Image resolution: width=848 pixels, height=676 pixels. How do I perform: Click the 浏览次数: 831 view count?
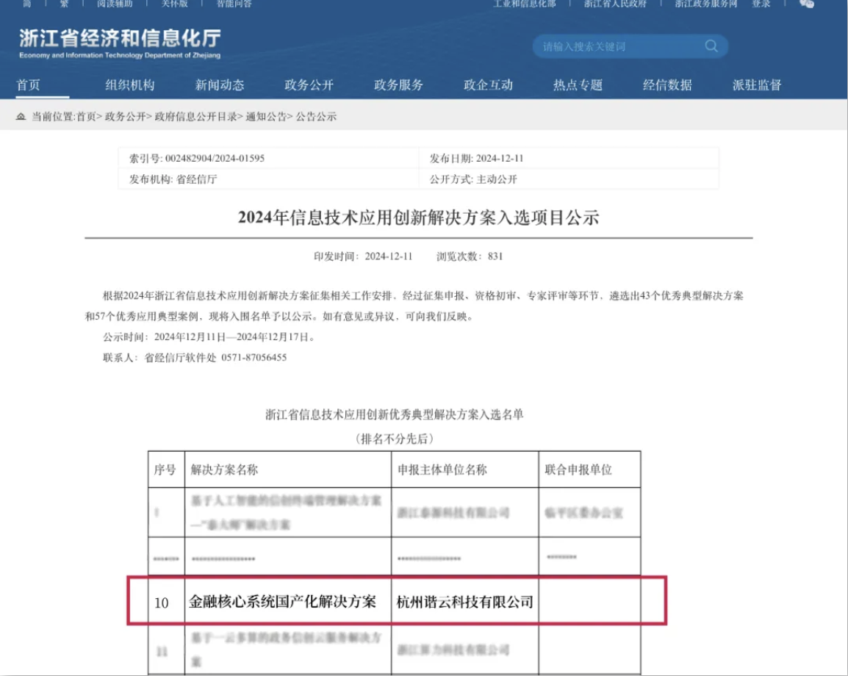coord(470,256)
